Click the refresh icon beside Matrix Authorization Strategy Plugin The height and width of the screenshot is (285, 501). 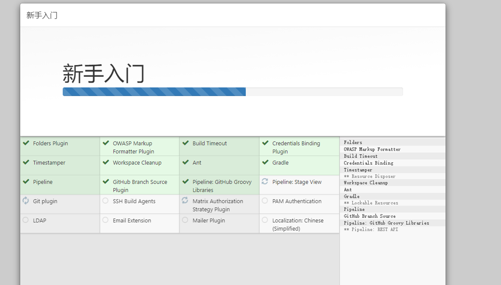coord(185,200)
